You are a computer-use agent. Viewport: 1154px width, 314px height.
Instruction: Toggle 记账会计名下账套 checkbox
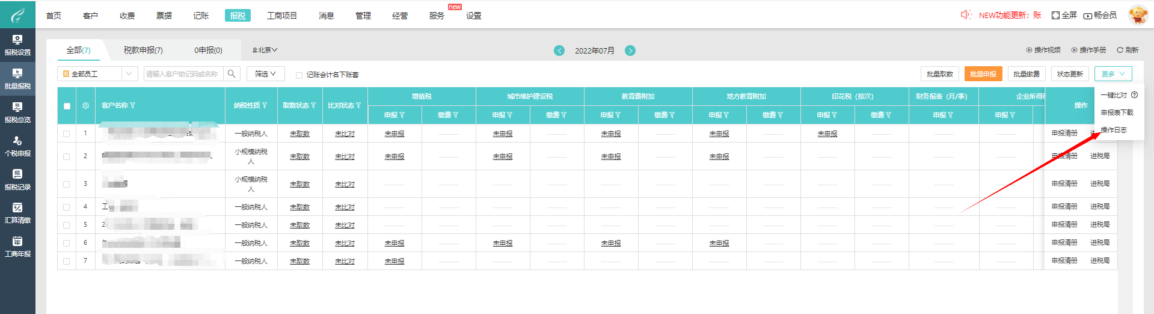tap(299, 75)
